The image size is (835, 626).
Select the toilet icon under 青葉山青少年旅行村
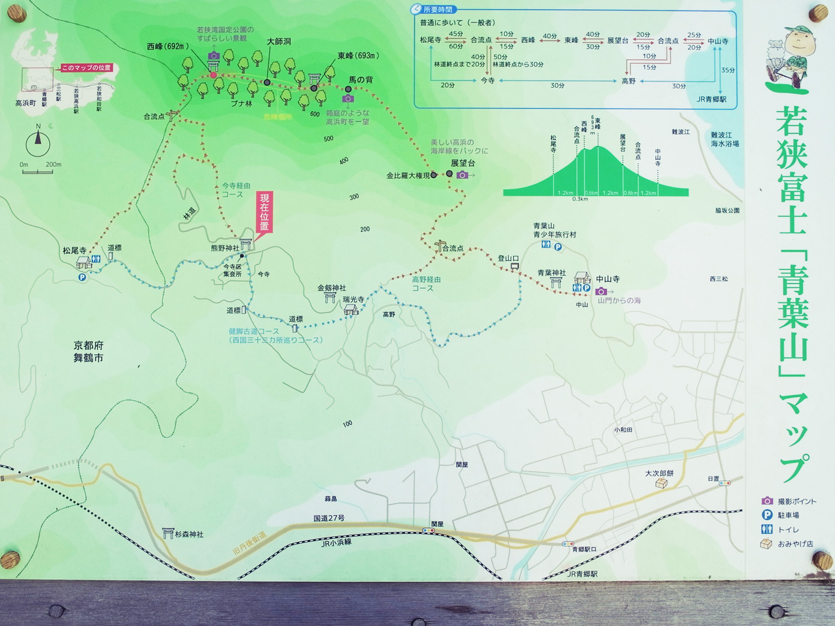pos(546,245)
